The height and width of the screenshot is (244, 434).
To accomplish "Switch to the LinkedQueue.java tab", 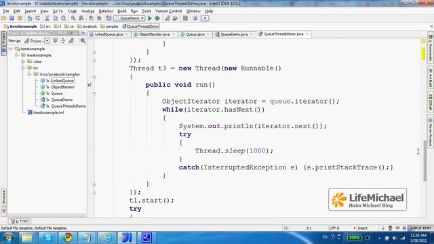I will click(x=108, y=35).
